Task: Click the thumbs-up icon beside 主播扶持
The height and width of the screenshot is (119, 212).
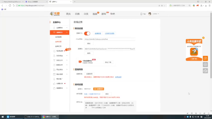Action: click(x=54, y=84)
